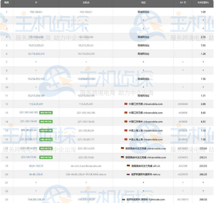
Task: Click the German flag in hop 18 row
Action: (x=122, y=157)
